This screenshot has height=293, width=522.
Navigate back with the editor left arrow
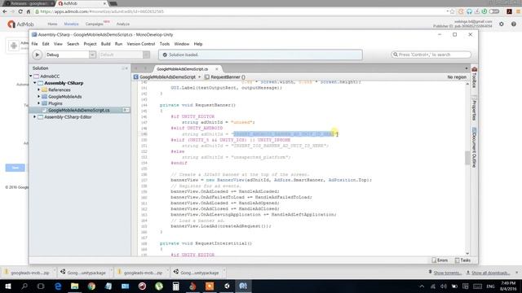(x=136, y=68)
